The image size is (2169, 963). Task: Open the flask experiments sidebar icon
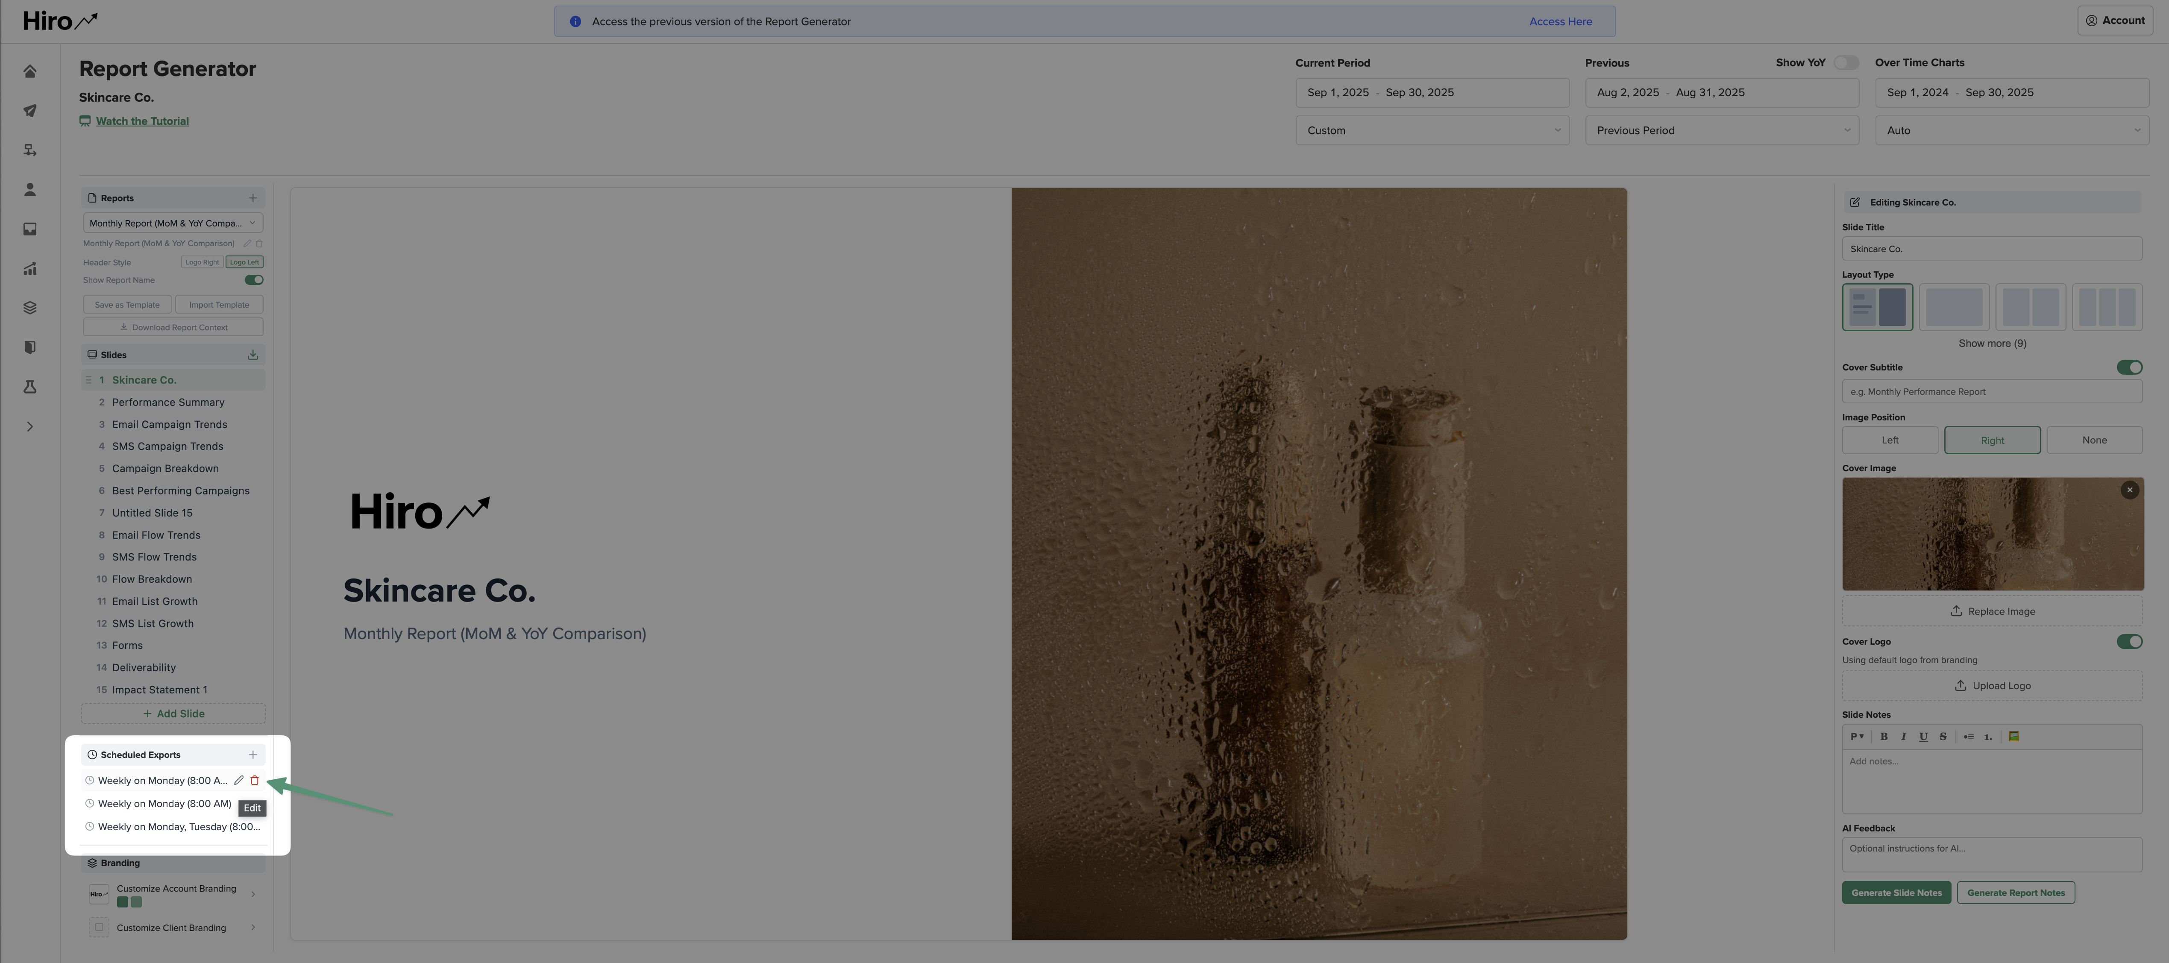pyautogui.click(x=29, y=387)
